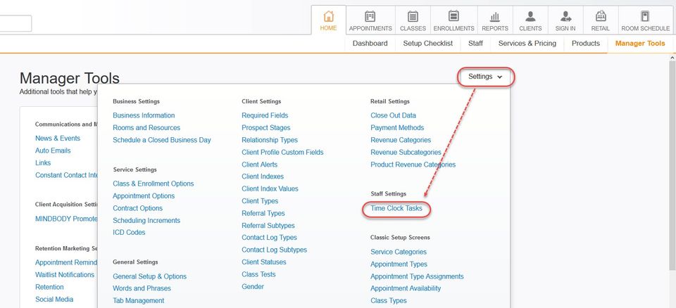Switch to the Setup Checklist subtab
Image resolution: width=676 pixels, height=308 pixels.
pos(427,43)
